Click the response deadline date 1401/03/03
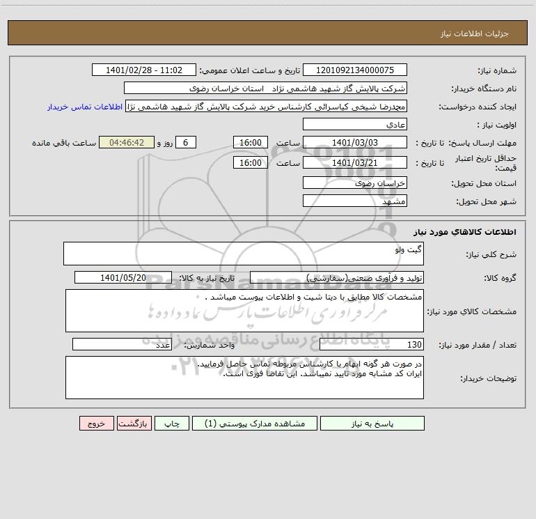Image resolution: width=536 pixels, height=519 pixels. coord(355,142)
